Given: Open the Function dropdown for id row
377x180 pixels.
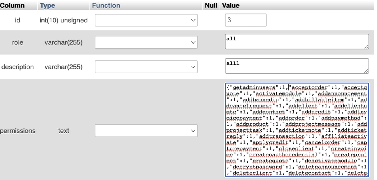Looking at the screenshot, I should [146, 20].
